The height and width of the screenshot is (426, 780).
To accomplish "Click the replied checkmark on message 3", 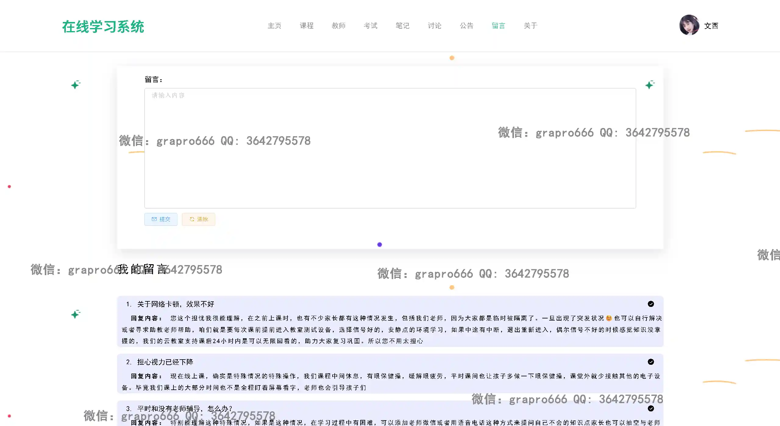I will 651,408.
